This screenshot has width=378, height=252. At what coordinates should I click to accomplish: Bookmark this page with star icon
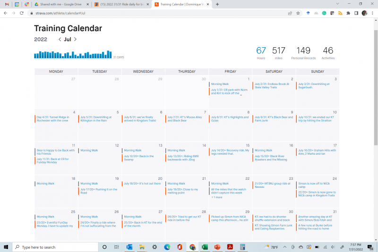(x=298, y=13)
